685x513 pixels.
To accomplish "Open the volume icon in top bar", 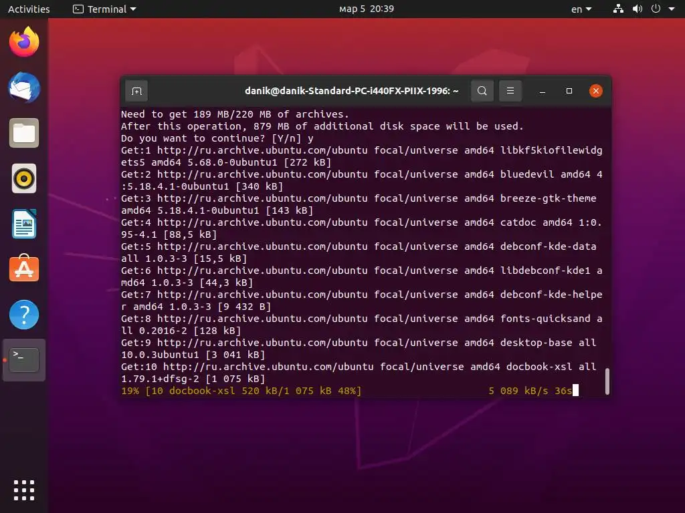I will coord(638,9).
